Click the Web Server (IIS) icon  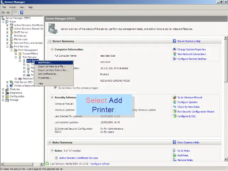point(11,82)
